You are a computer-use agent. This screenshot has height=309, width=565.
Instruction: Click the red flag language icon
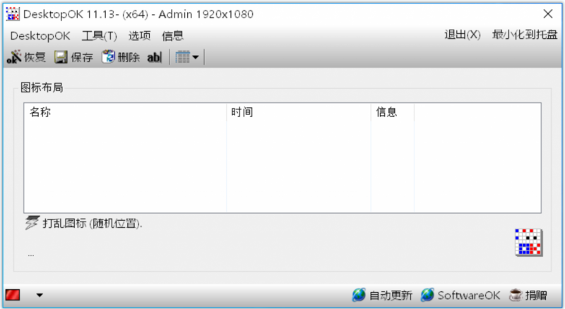(x=13, y=295)
